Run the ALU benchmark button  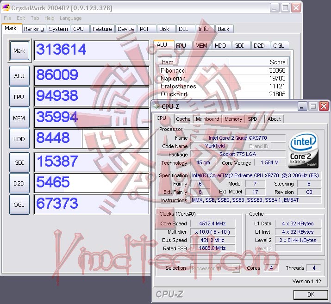[x=19, y=76]
